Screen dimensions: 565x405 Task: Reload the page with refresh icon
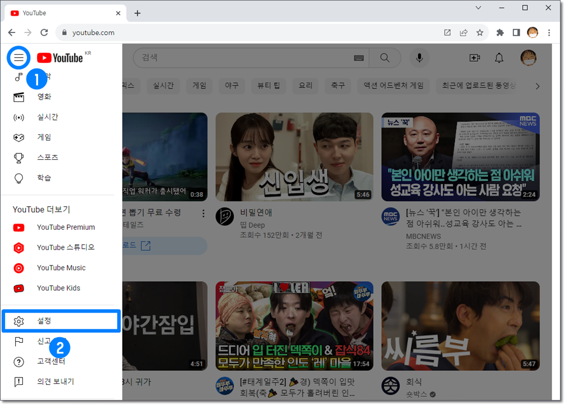(44, 32)
